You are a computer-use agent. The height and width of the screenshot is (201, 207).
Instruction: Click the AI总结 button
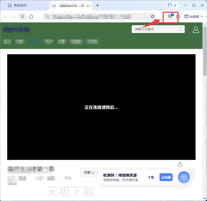[x=192, y=17]
